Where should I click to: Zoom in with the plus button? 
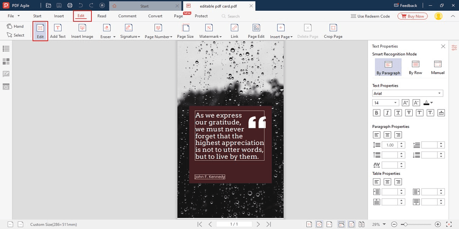click(x=438, y=224)
